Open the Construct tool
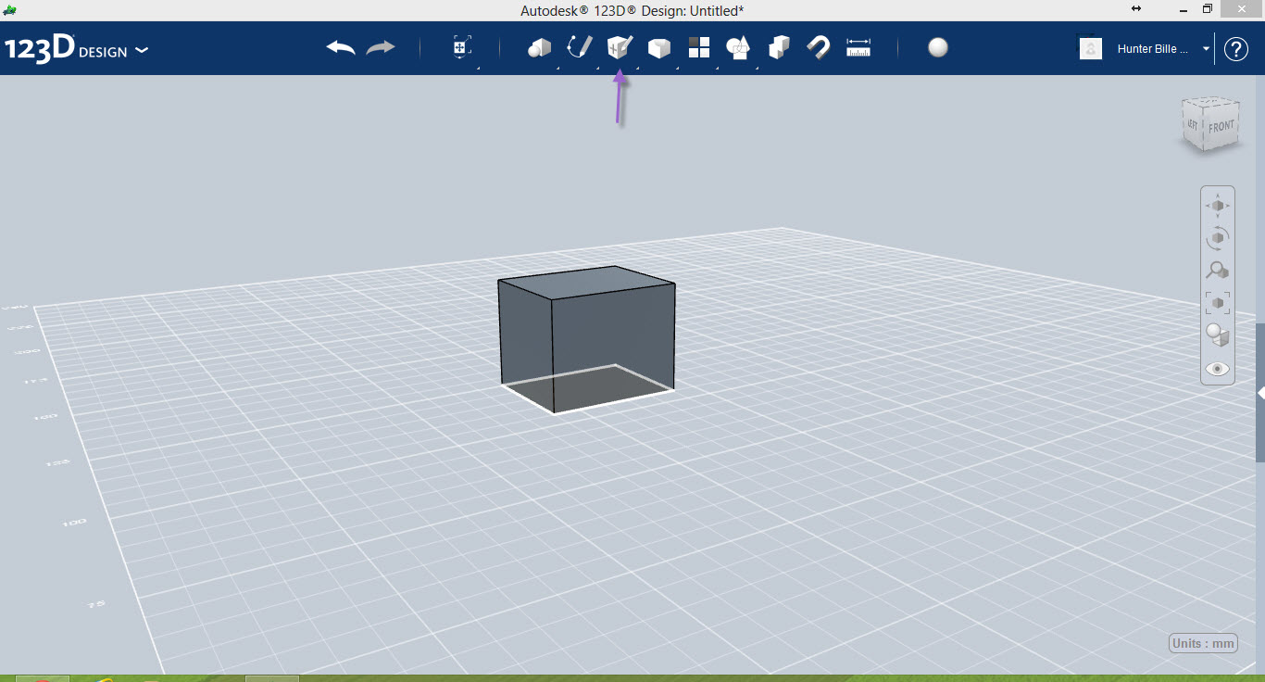Screen dimensions: 1265x682 (619, 47)
